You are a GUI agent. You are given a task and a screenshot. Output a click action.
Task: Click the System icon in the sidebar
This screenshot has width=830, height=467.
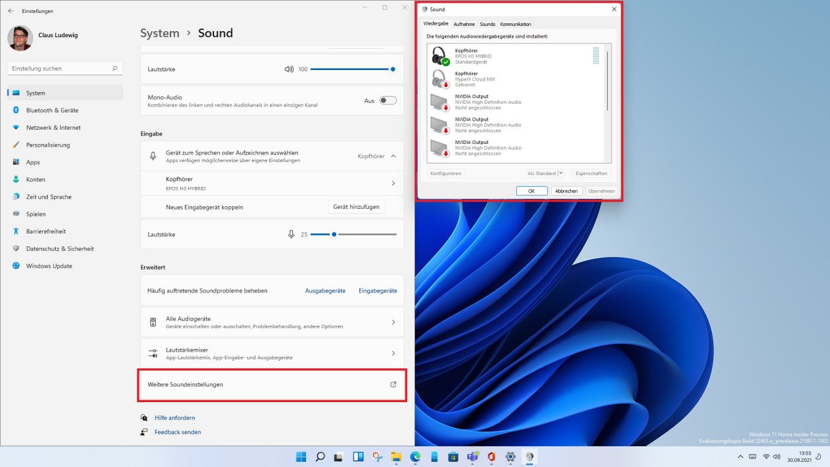16,93
